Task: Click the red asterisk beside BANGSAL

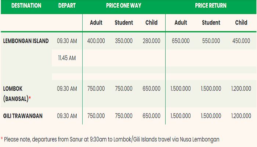Action: tap(30, 98)
